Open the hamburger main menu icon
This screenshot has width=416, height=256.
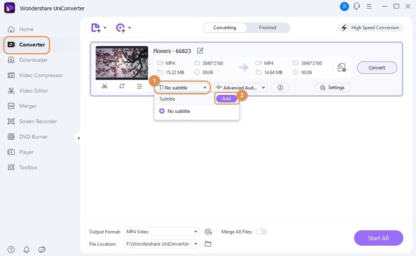369,6
